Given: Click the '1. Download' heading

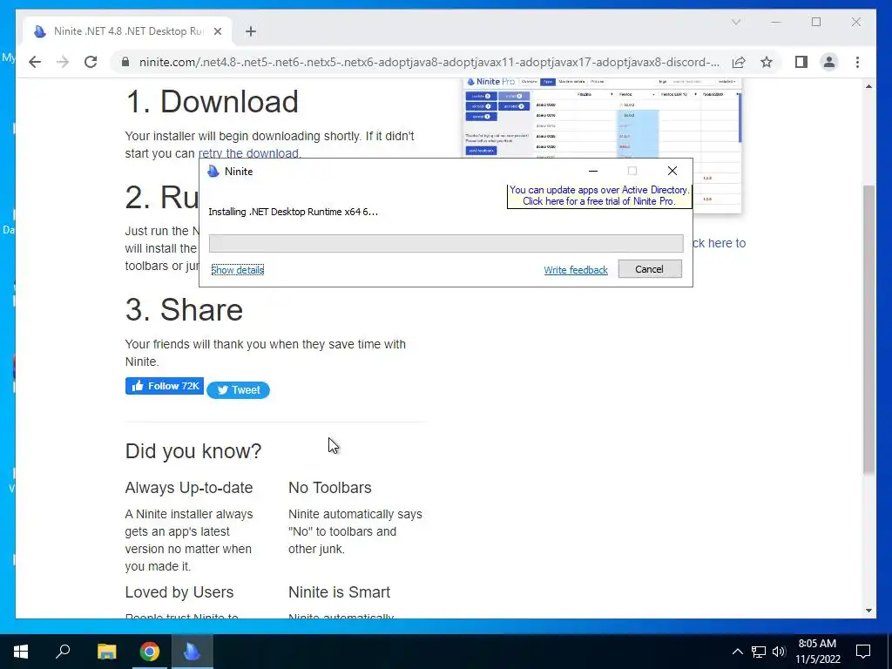Looking at the screenshot, I should pos(212,102).
